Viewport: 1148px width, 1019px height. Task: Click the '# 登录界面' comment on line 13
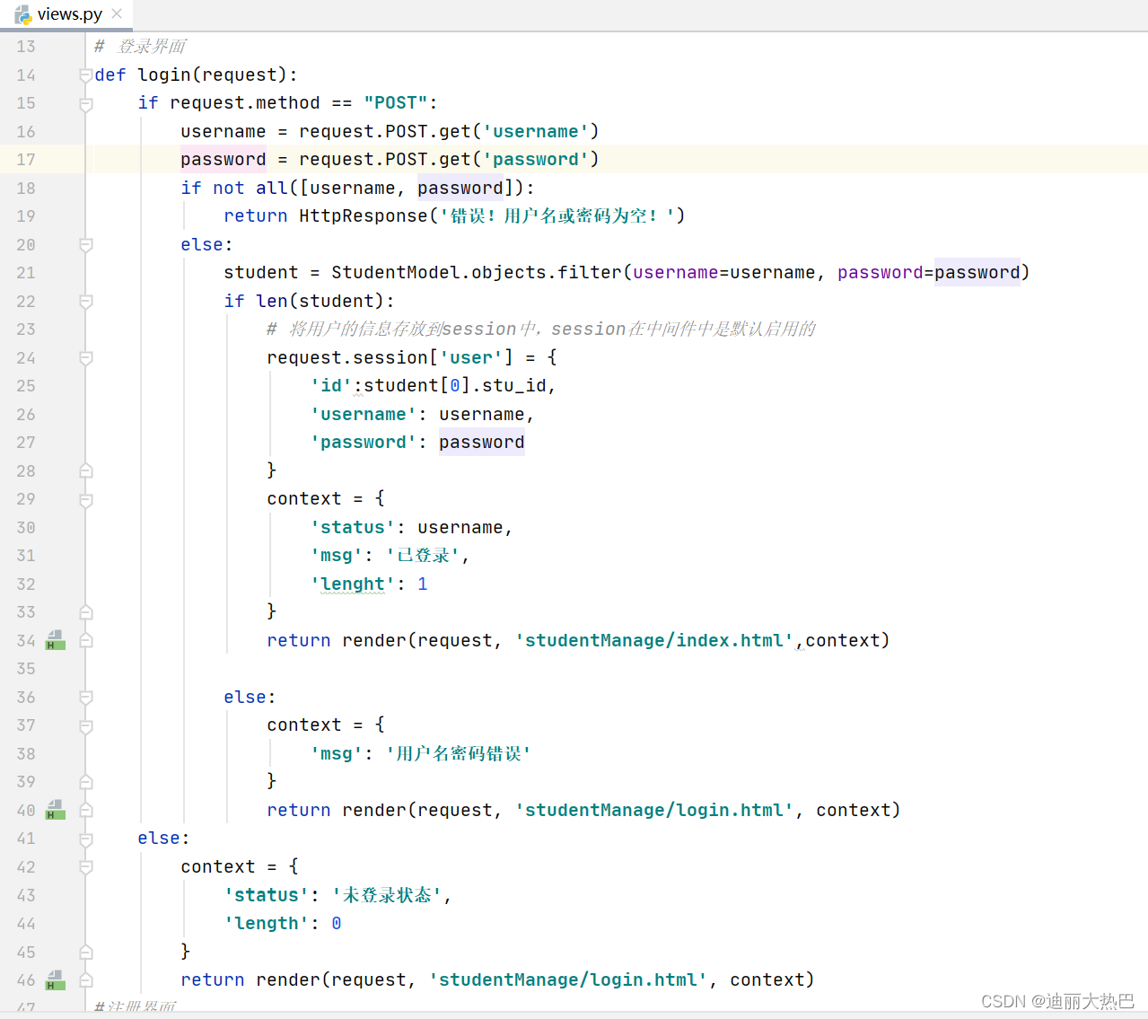141,47
